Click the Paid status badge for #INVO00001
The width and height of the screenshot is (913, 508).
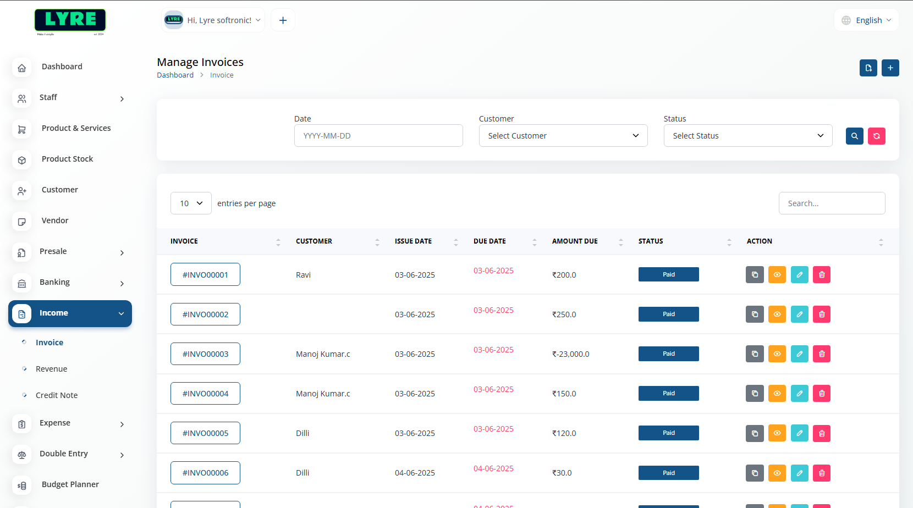click(668, 274)
